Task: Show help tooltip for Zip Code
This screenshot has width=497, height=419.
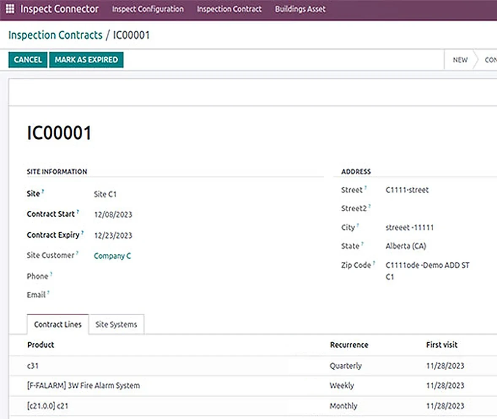Action: pos(374,263)
